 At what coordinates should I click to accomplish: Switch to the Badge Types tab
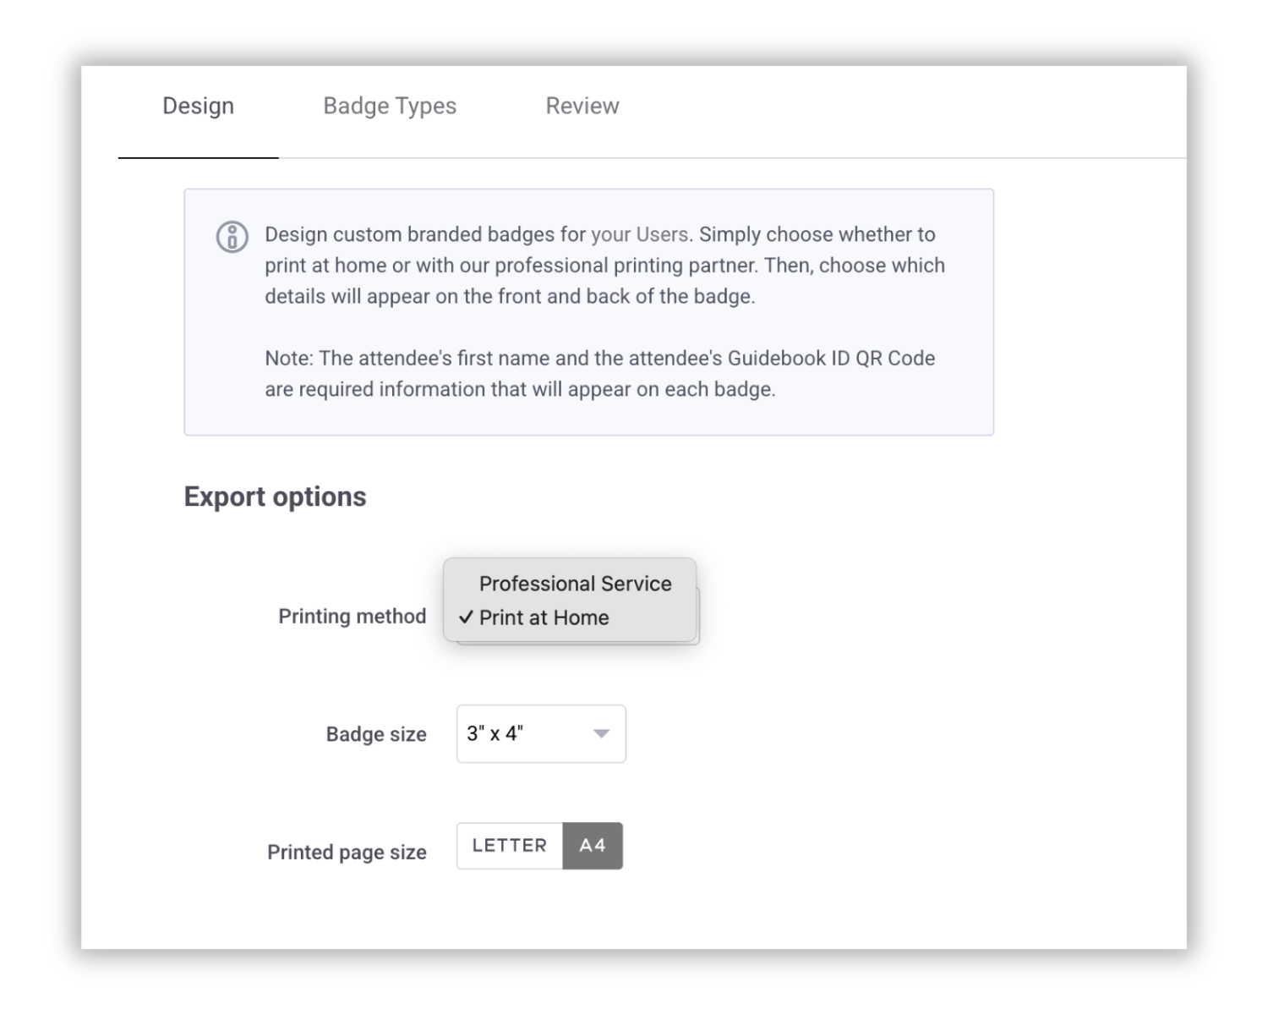[389, 105]
